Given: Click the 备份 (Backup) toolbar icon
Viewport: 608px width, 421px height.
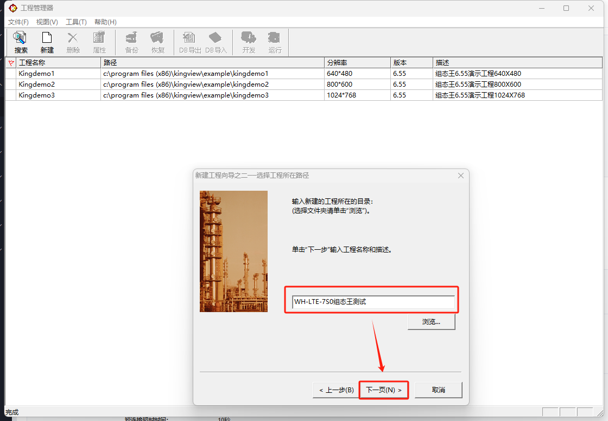Looking at the screenshot, I should tap(131, 42).
